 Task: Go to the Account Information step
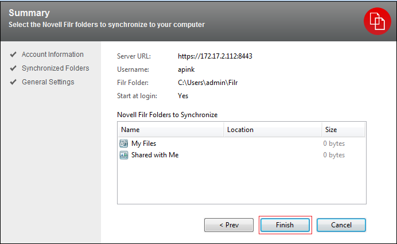(52, 55)
